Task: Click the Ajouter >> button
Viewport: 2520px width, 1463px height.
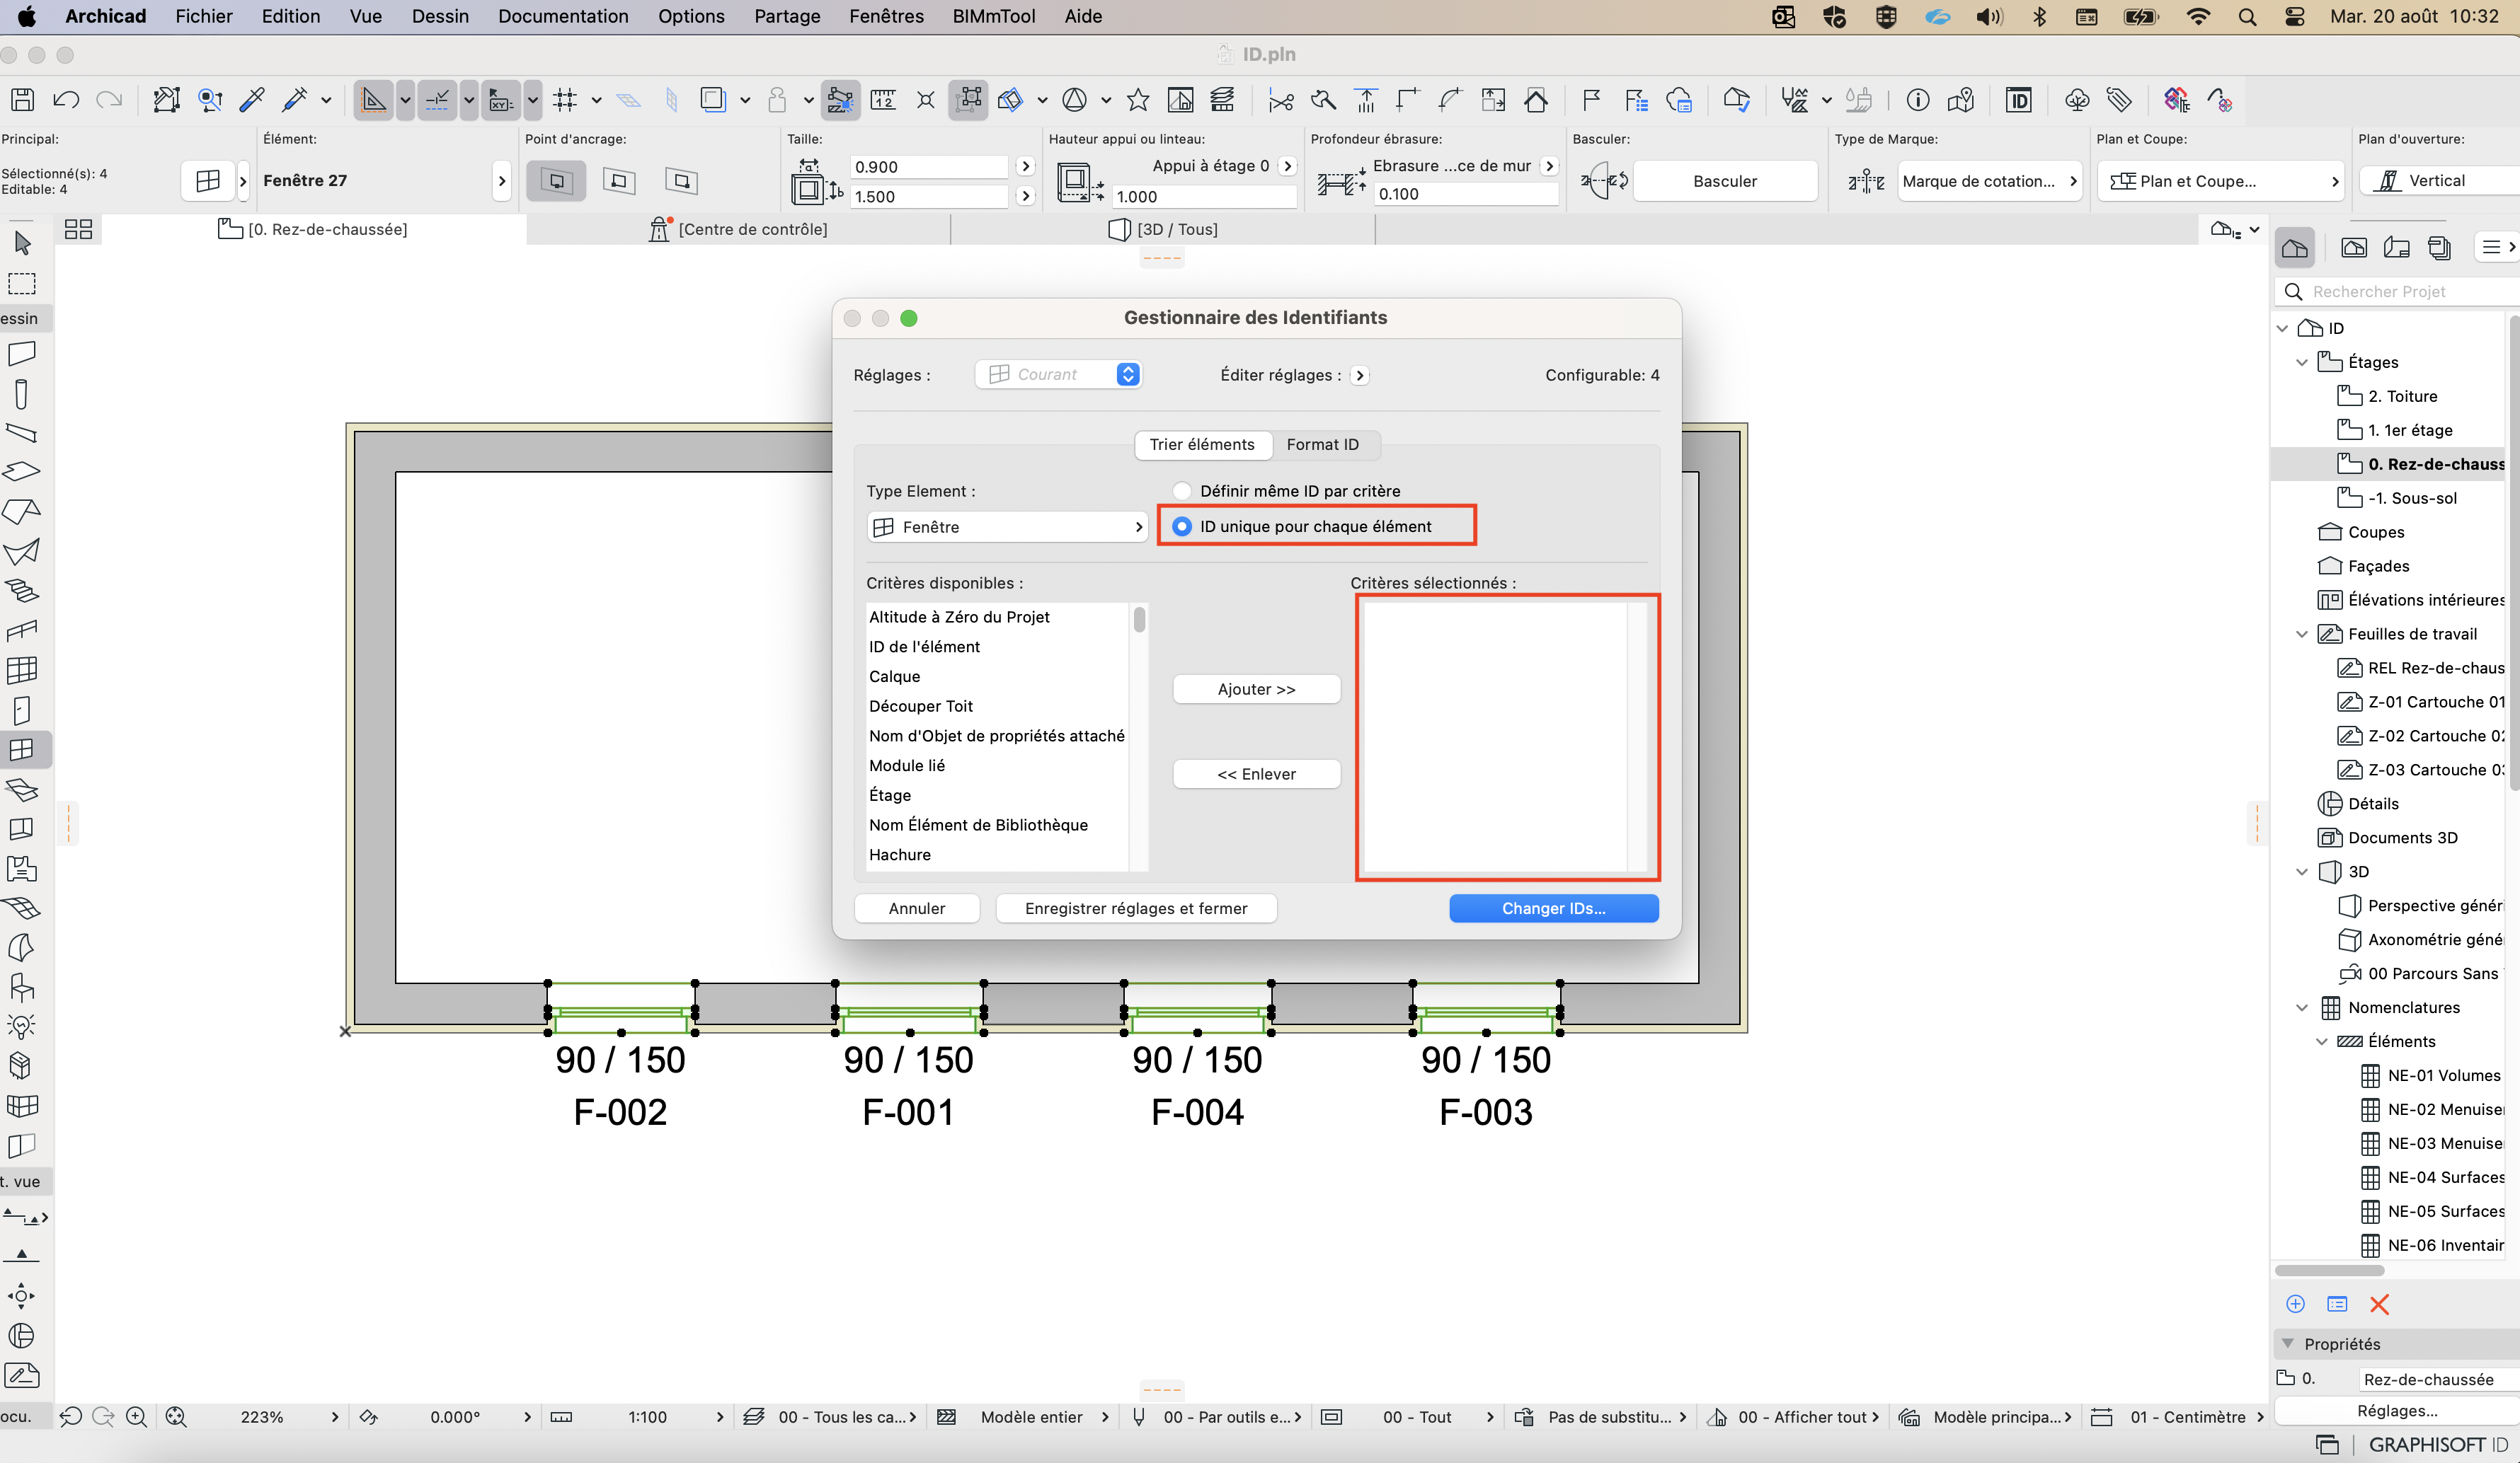Action: pos(1256,690)
